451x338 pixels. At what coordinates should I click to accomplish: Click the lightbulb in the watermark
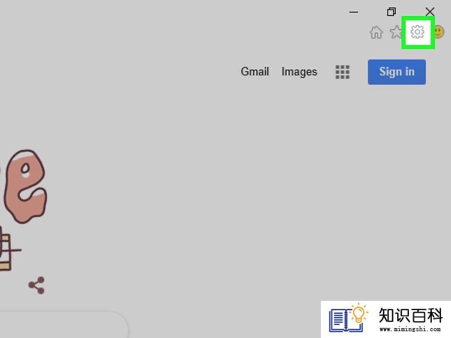(x=359, y=313)
